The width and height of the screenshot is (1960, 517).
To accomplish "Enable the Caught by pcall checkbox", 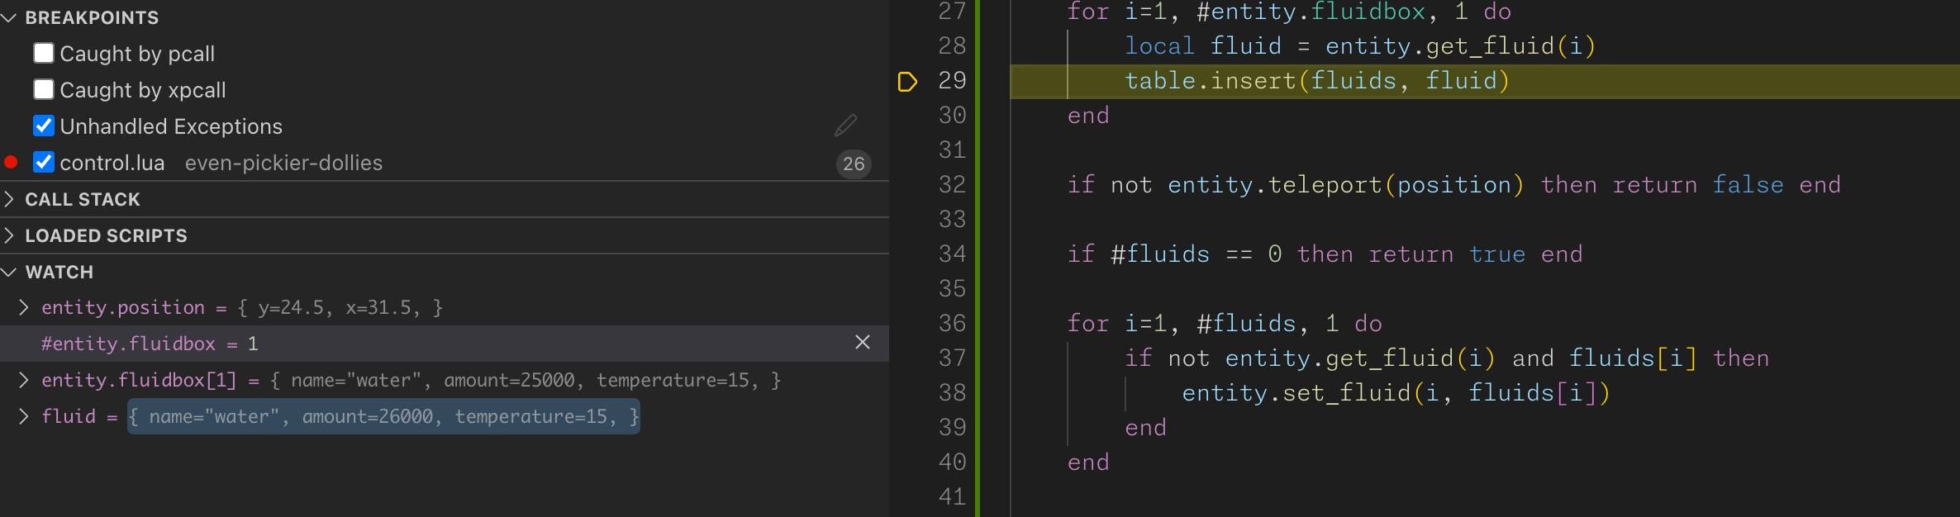I will point(44,54).
